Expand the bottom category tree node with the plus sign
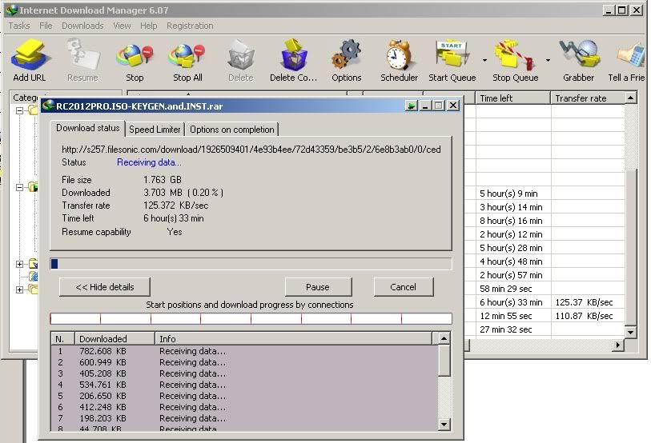Viewport: 651px width, 443px height. pyautogui.click(x=19, y=290)
